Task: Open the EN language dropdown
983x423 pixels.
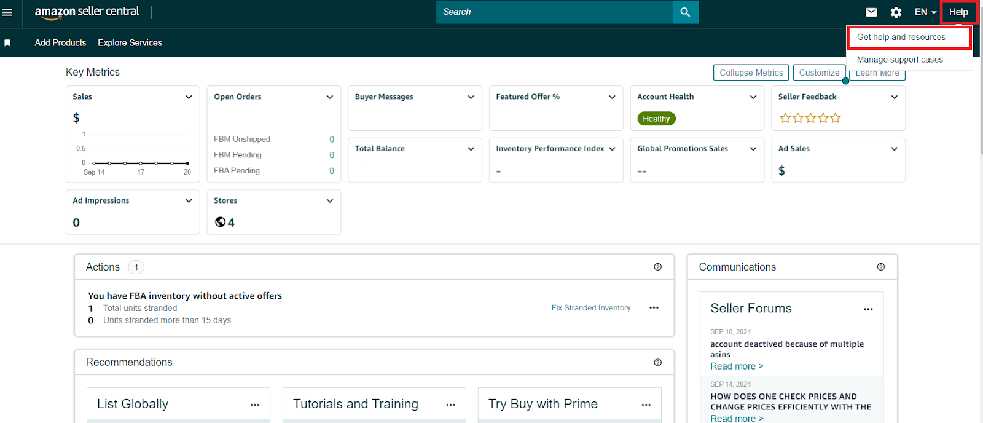Action: (x=925, y=12)
